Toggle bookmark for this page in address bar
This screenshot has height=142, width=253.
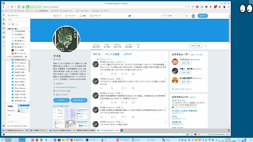[188, 7]
